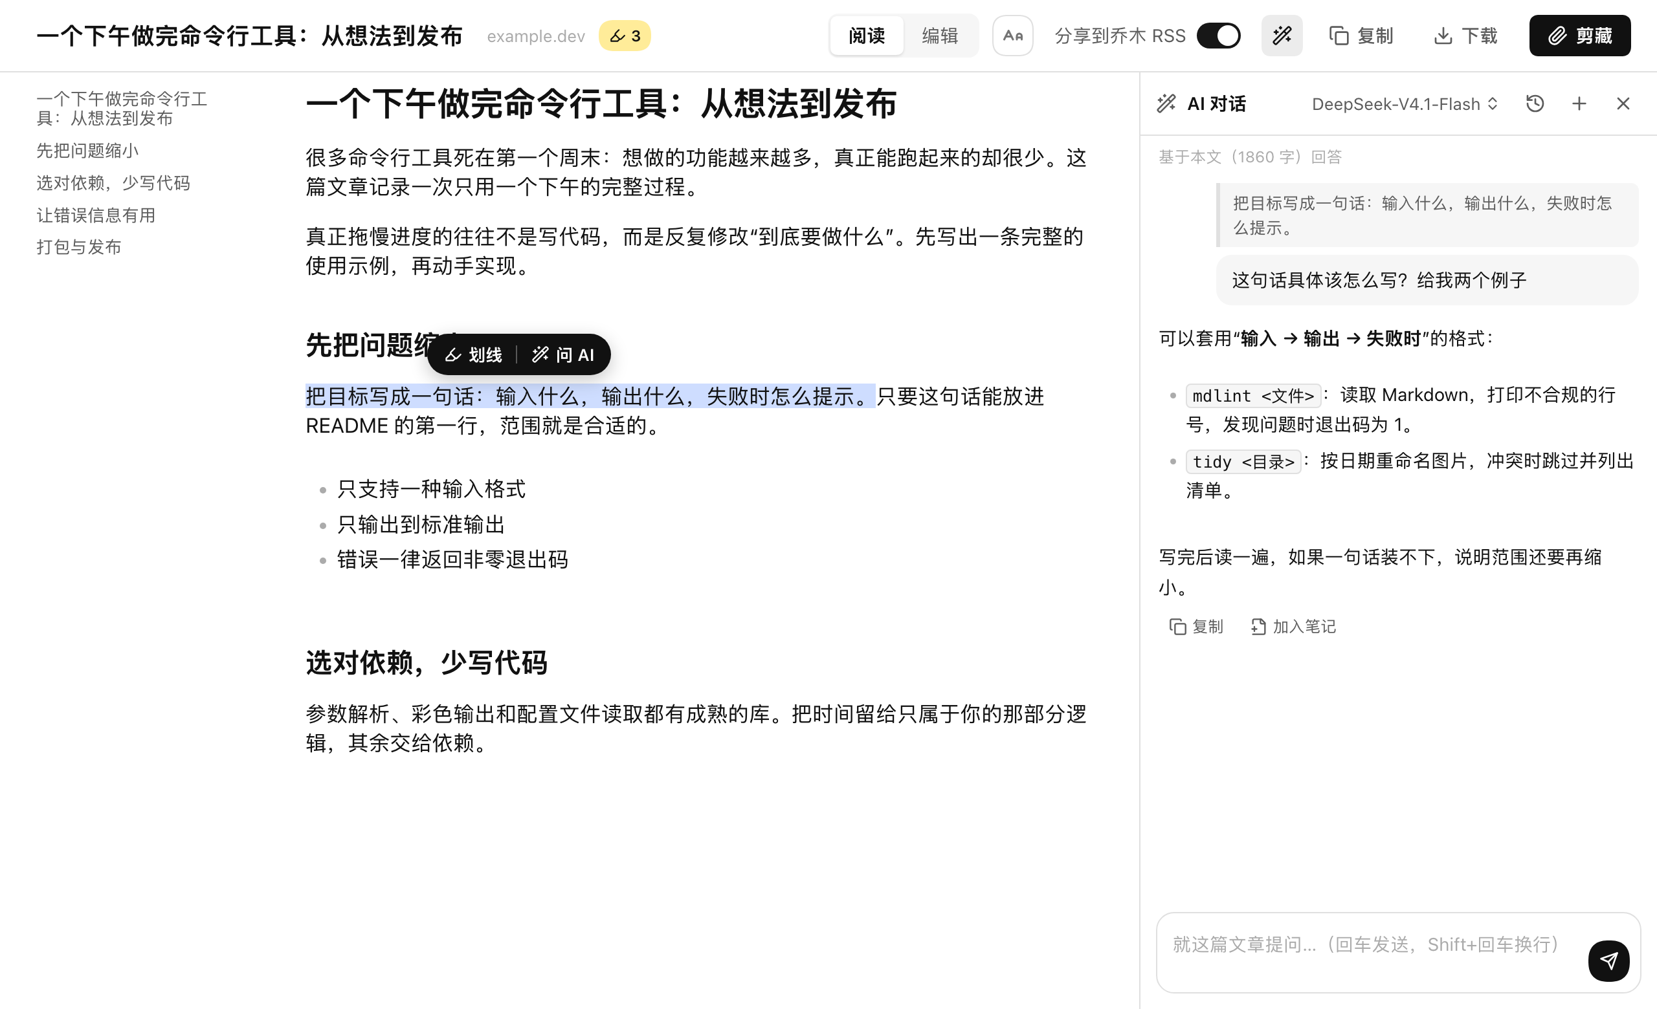Click the quoted passage block in the chat
1657x1009 pixels.
point(1426,215)
